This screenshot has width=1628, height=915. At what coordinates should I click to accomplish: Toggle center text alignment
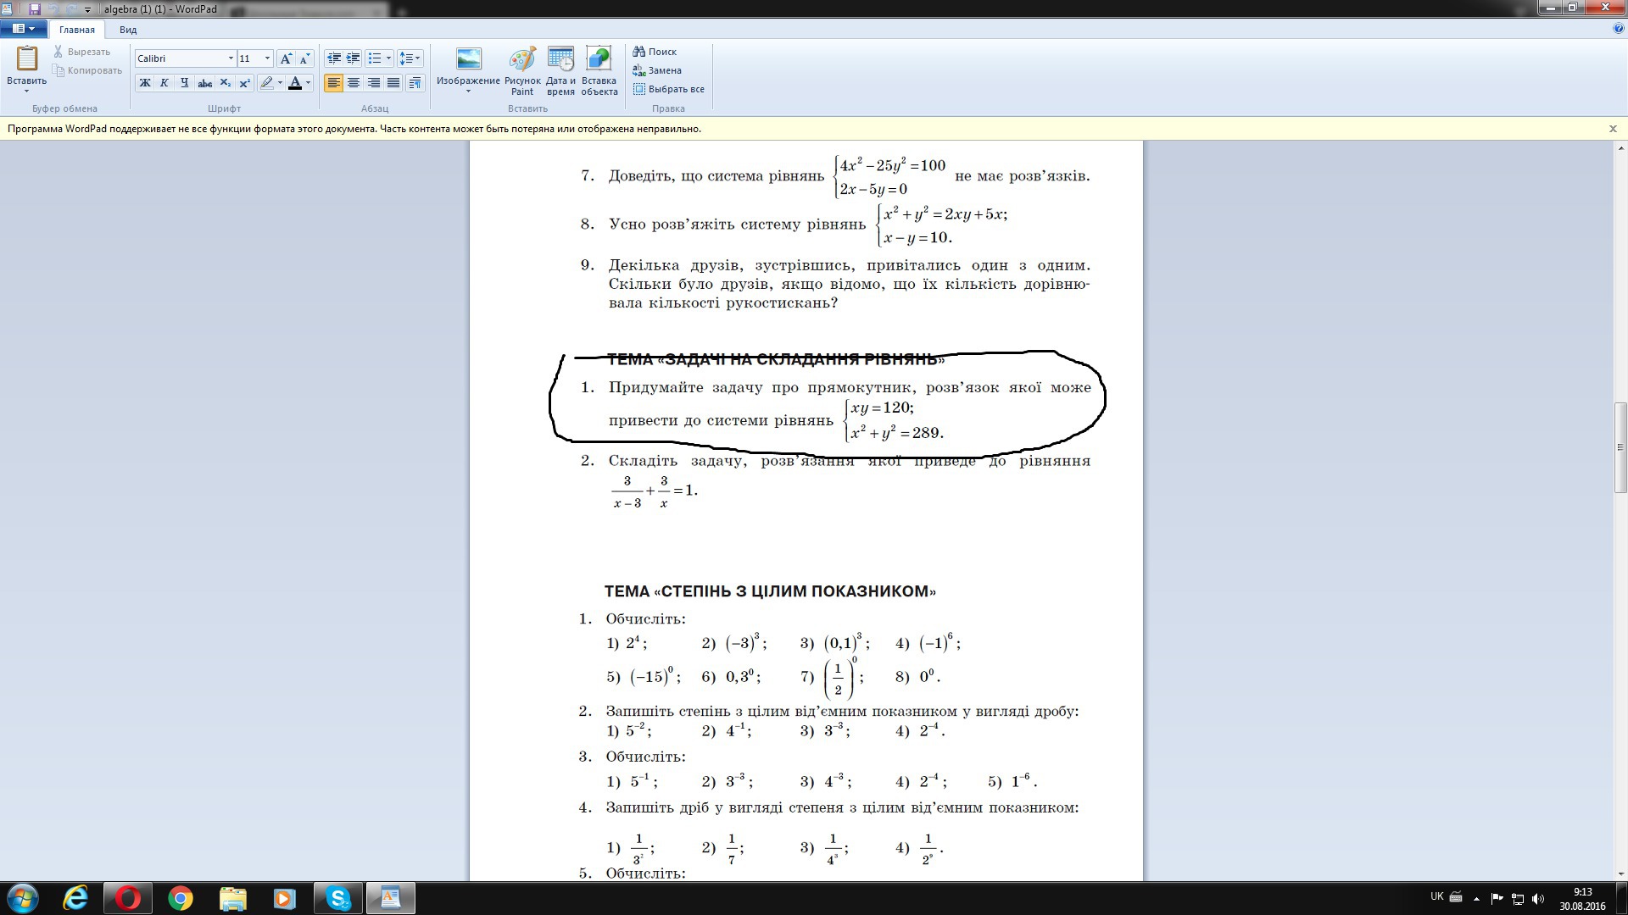coord(354,83)
